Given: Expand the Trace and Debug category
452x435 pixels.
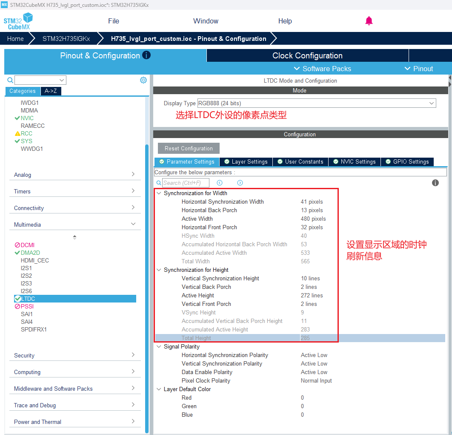Looking at the screenshot, I should tap(75, 405).
